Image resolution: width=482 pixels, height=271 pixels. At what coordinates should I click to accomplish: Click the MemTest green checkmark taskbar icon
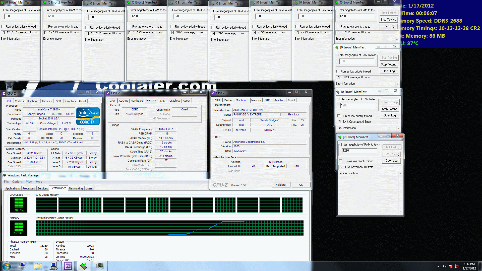tap(84, 266)
